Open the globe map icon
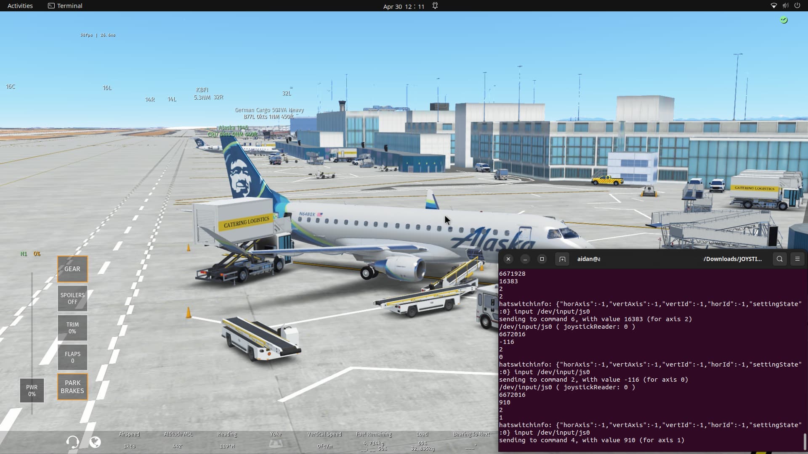The width and height of the screenshot is (808, 454). (95, 442)
